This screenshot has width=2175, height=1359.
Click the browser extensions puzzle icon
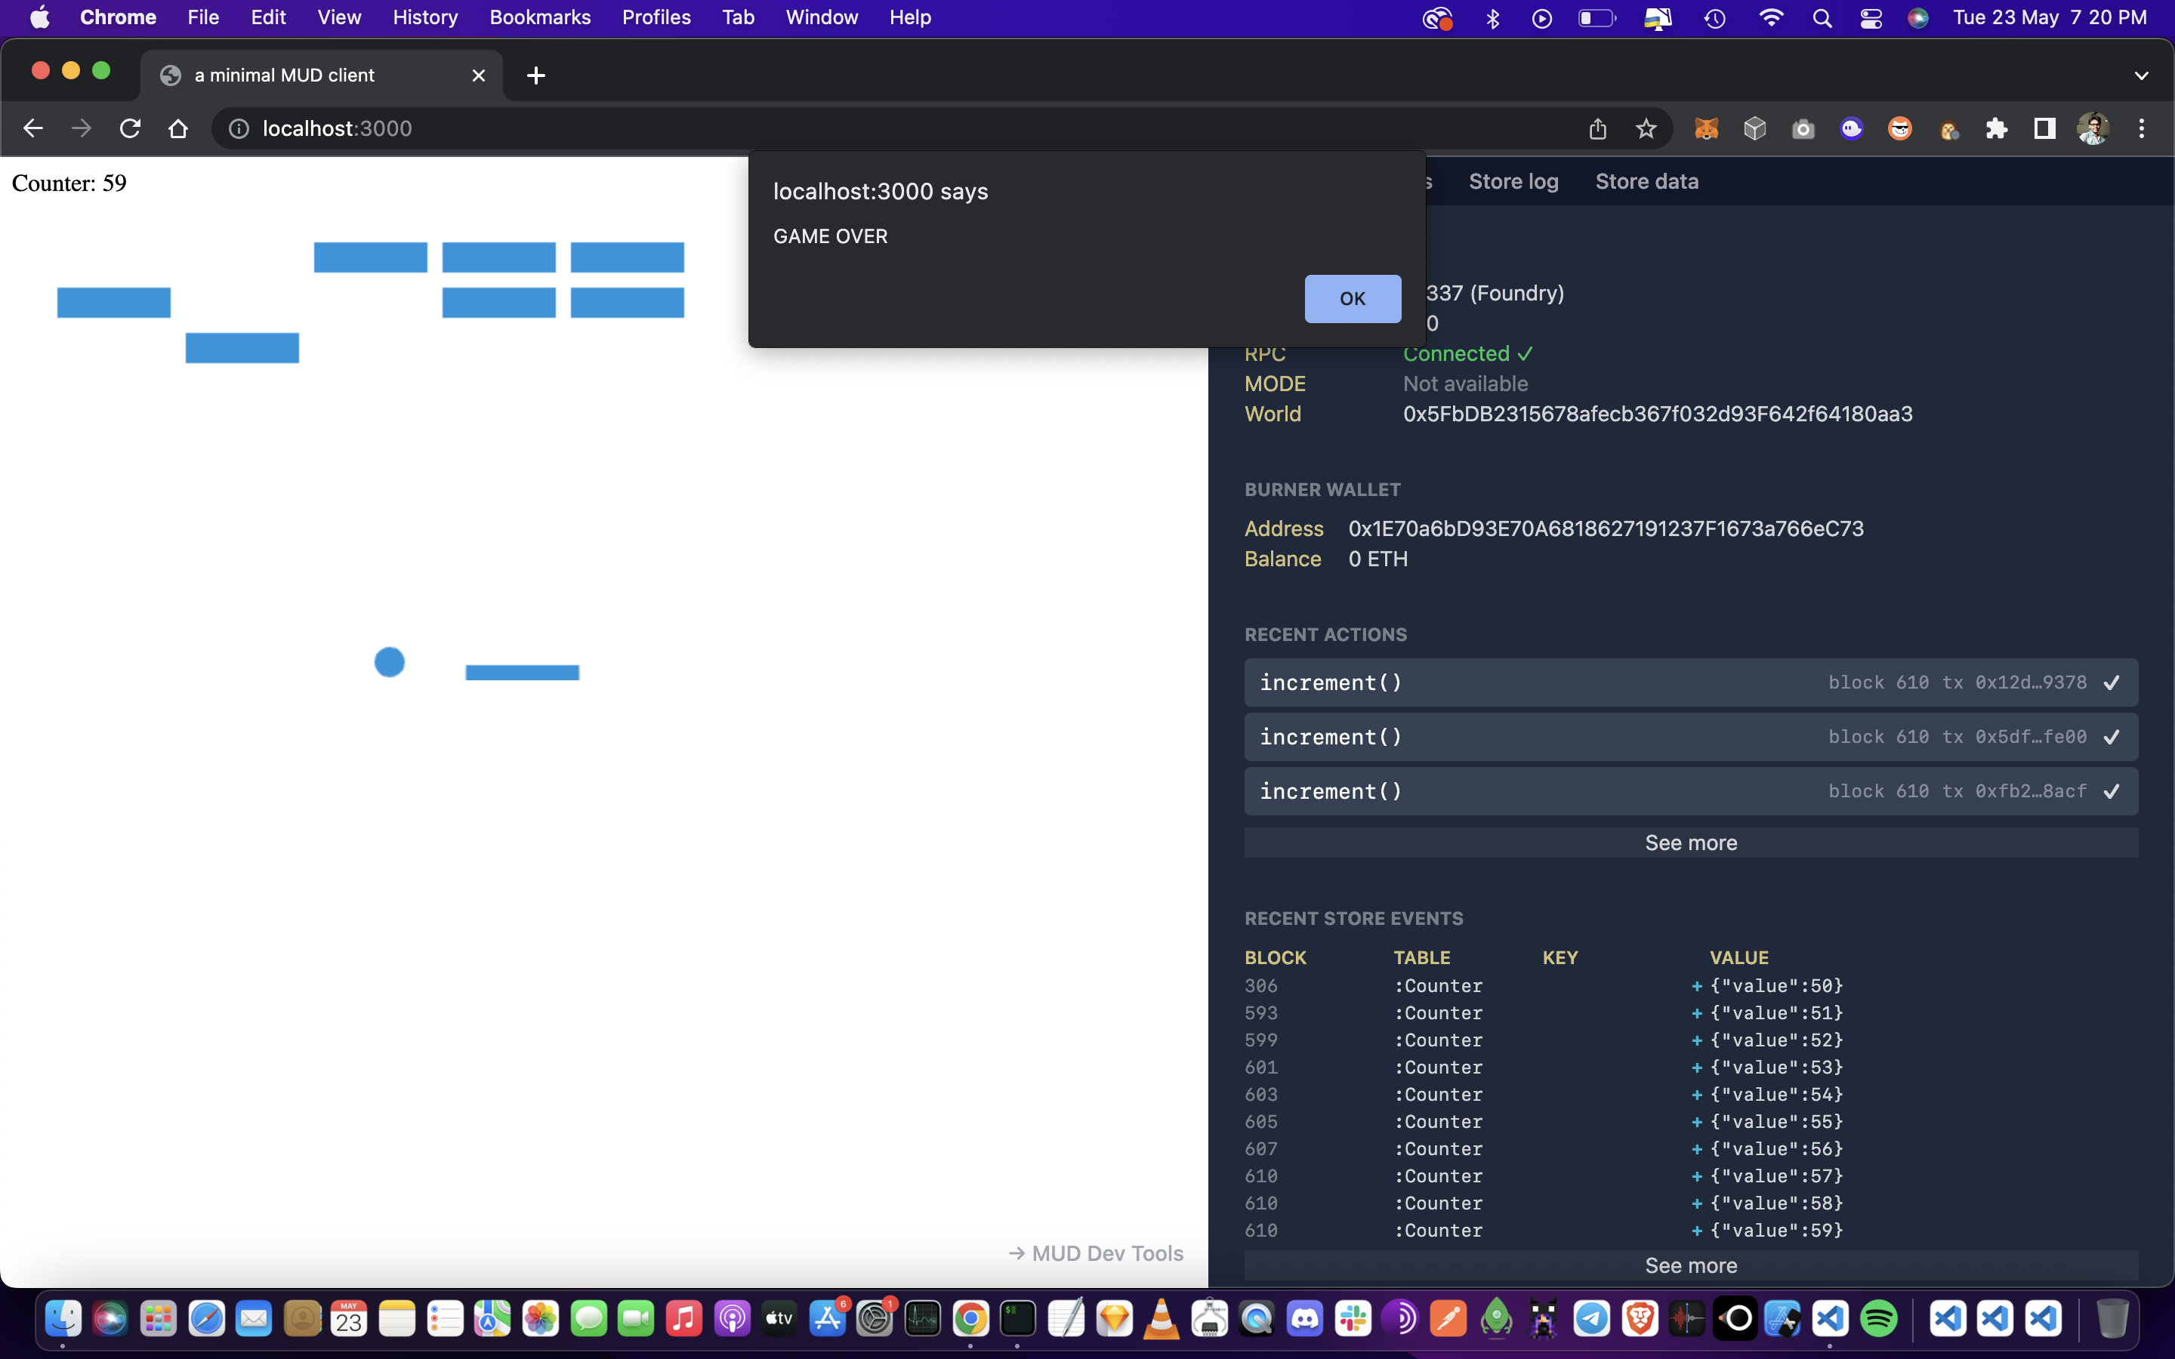[1997, 130]
